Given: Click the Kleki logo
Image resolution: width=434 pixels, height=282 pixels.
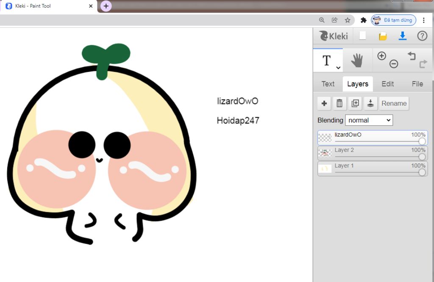Looking at the screenshot, I should click(x=334, y=36).
